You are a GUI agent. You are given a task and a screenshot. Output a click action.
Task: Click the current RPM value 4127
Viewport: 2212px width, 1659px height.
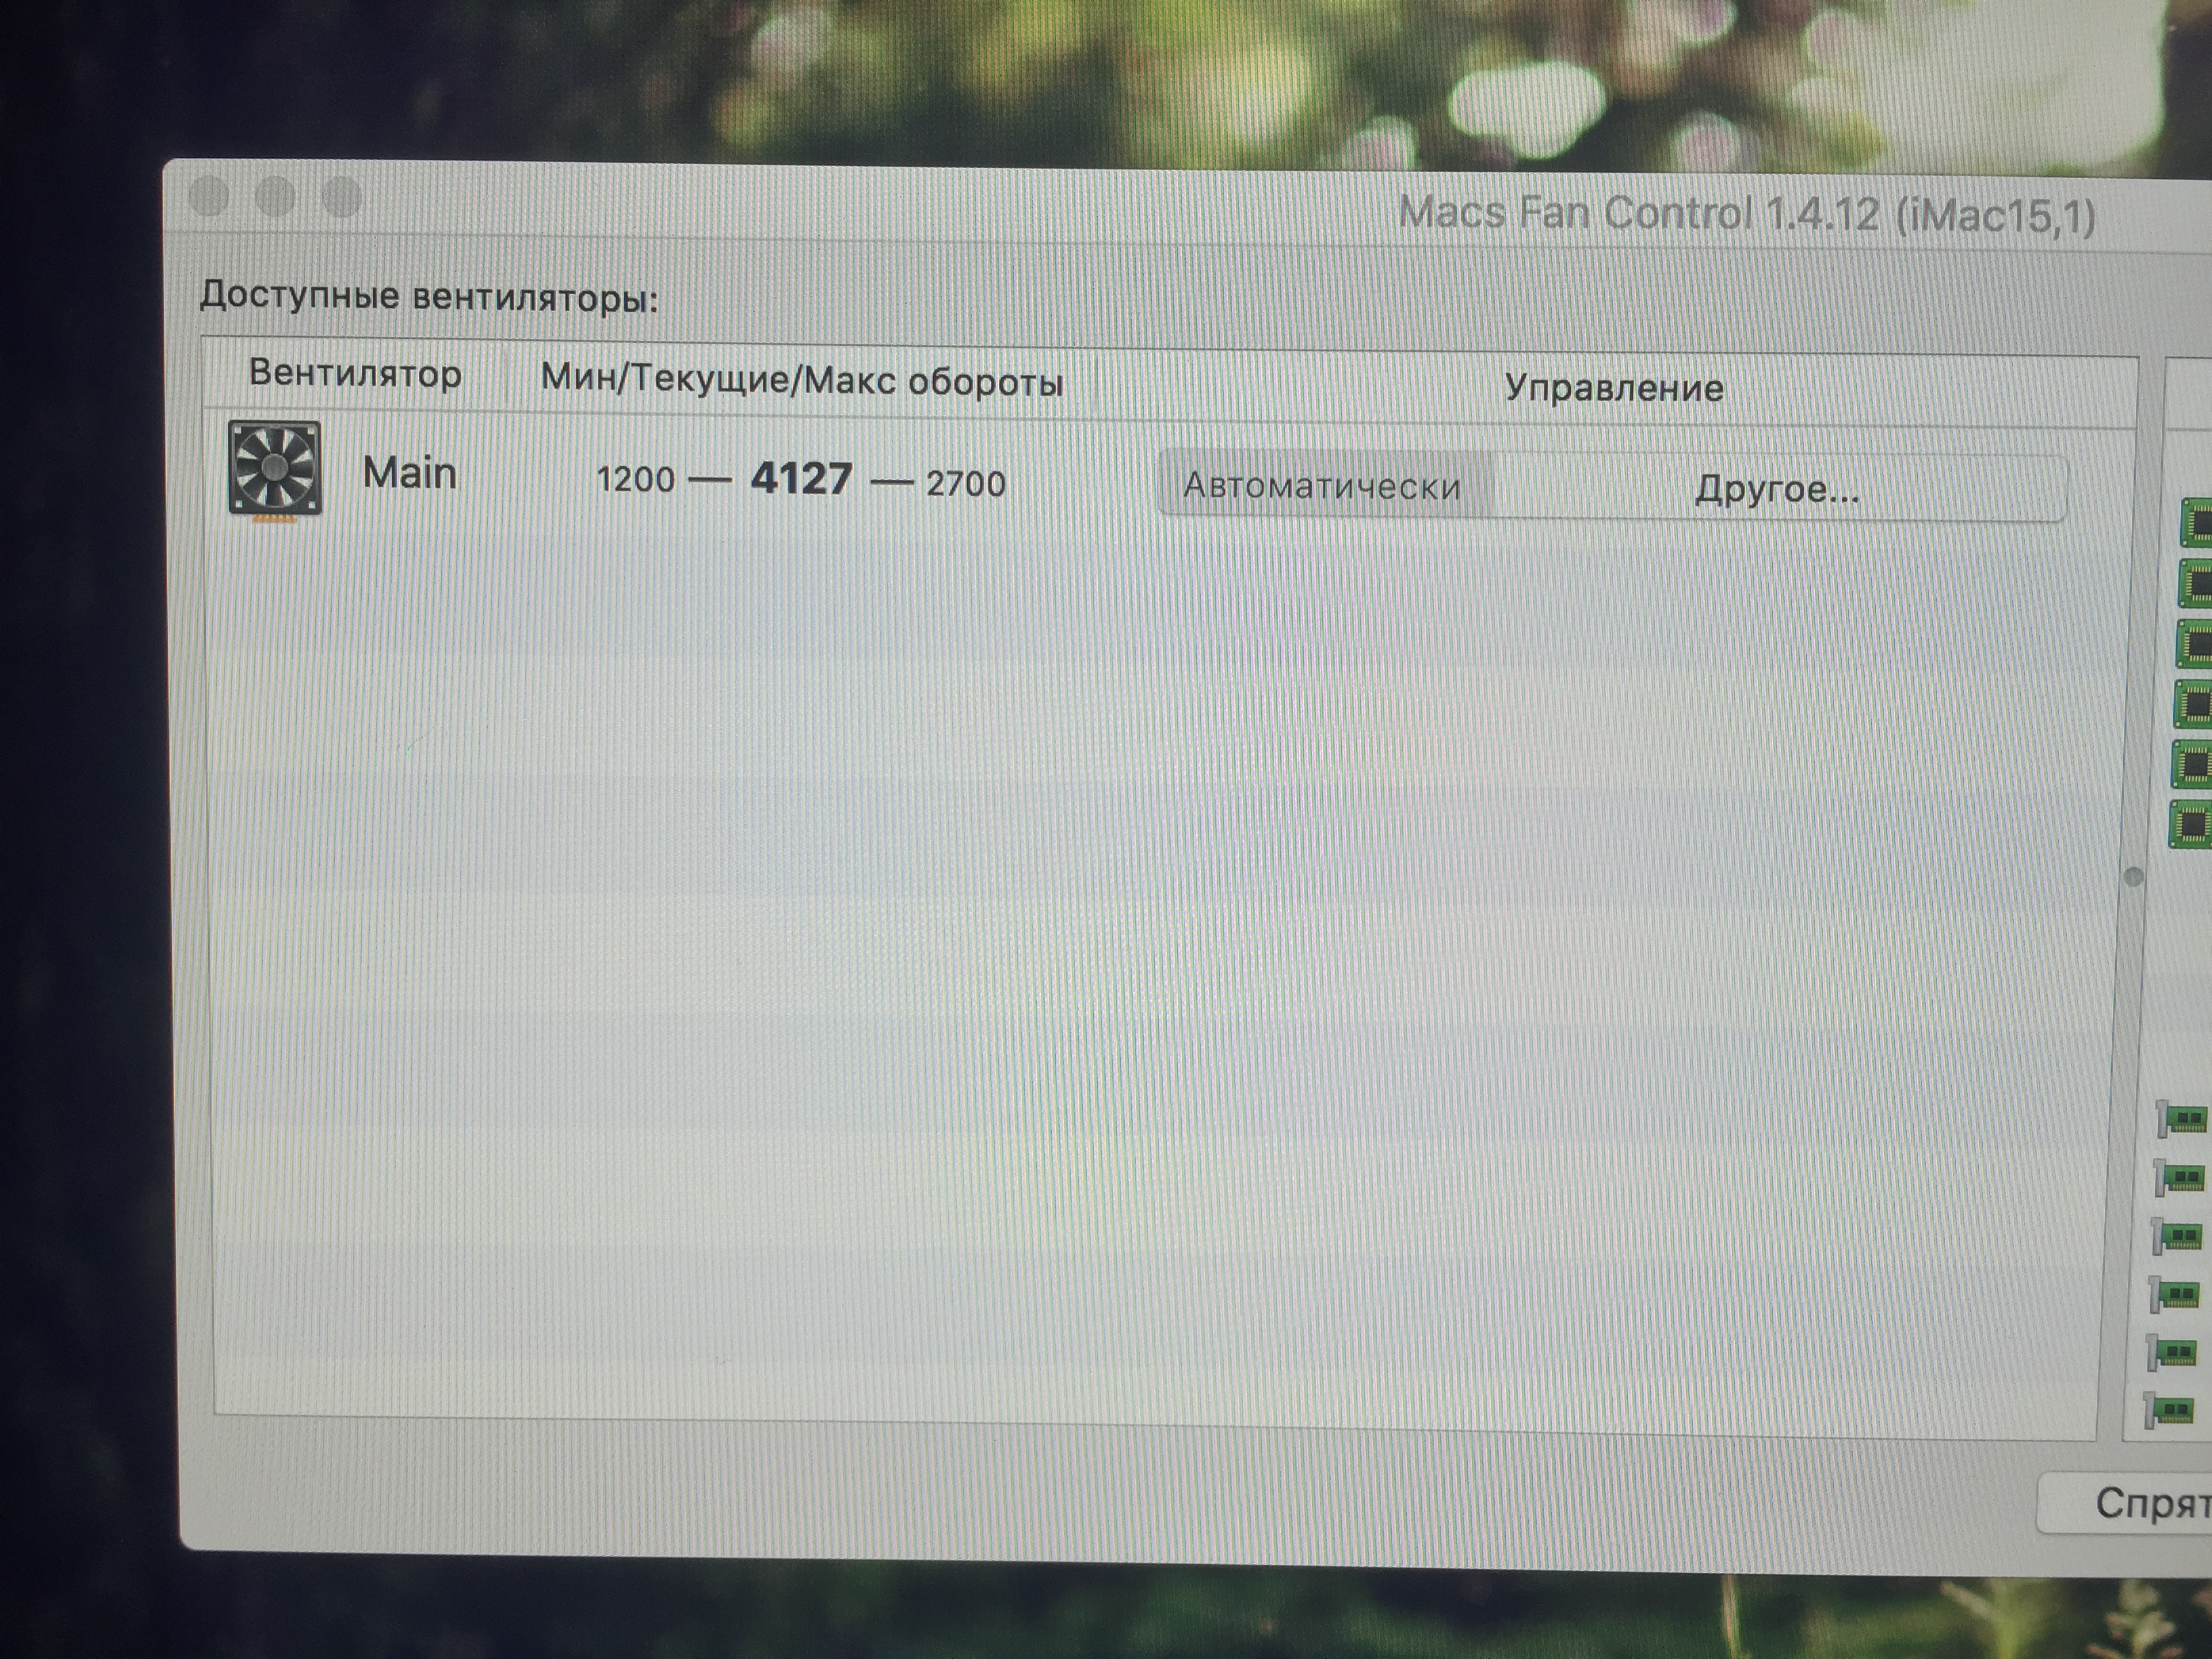pyautogui.click(x=801, y=479)
